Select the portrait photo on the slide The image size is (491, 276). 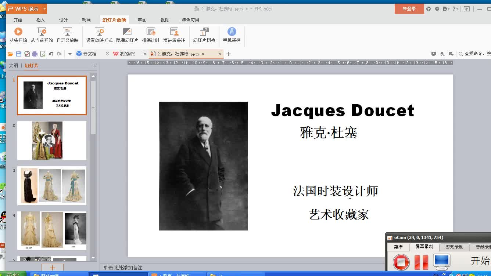tap(203, 166)
